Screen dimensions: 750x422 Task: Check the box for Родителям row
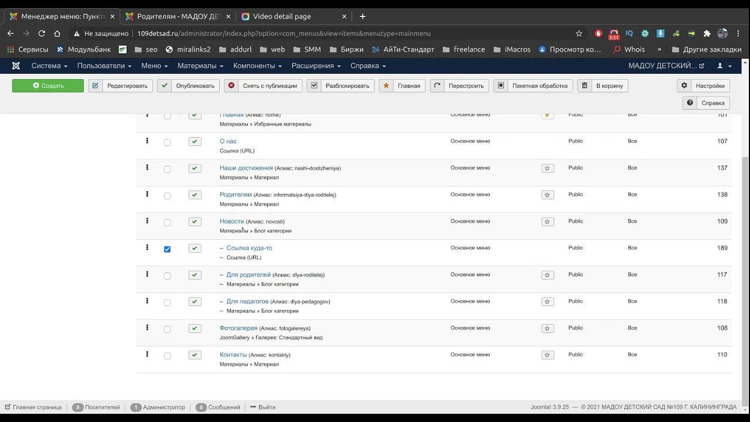(167, 196)
